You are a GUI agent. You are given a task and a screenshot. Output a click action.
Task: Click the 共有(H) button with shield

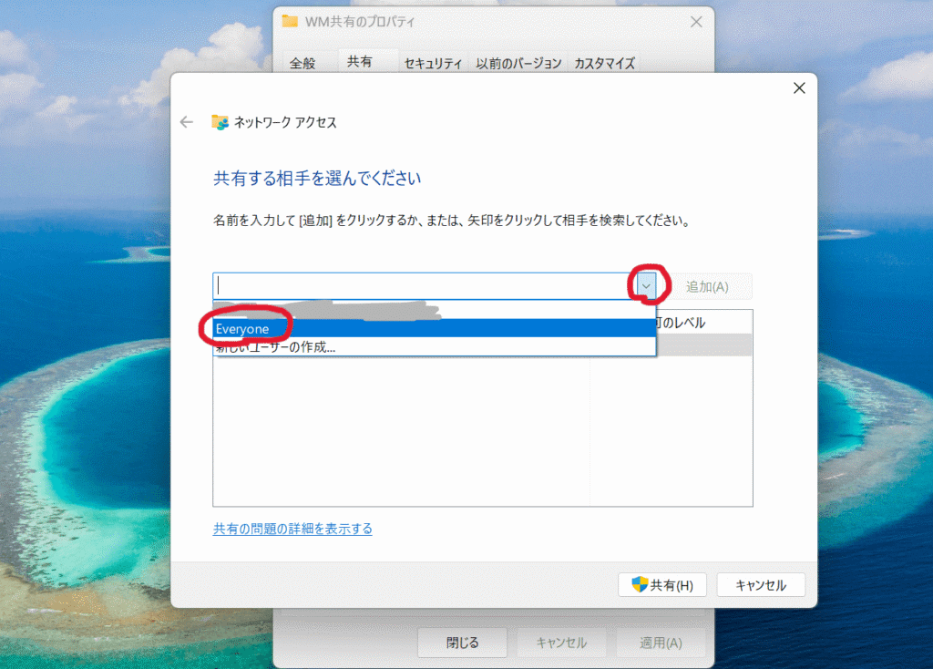[x=663, y=585]
